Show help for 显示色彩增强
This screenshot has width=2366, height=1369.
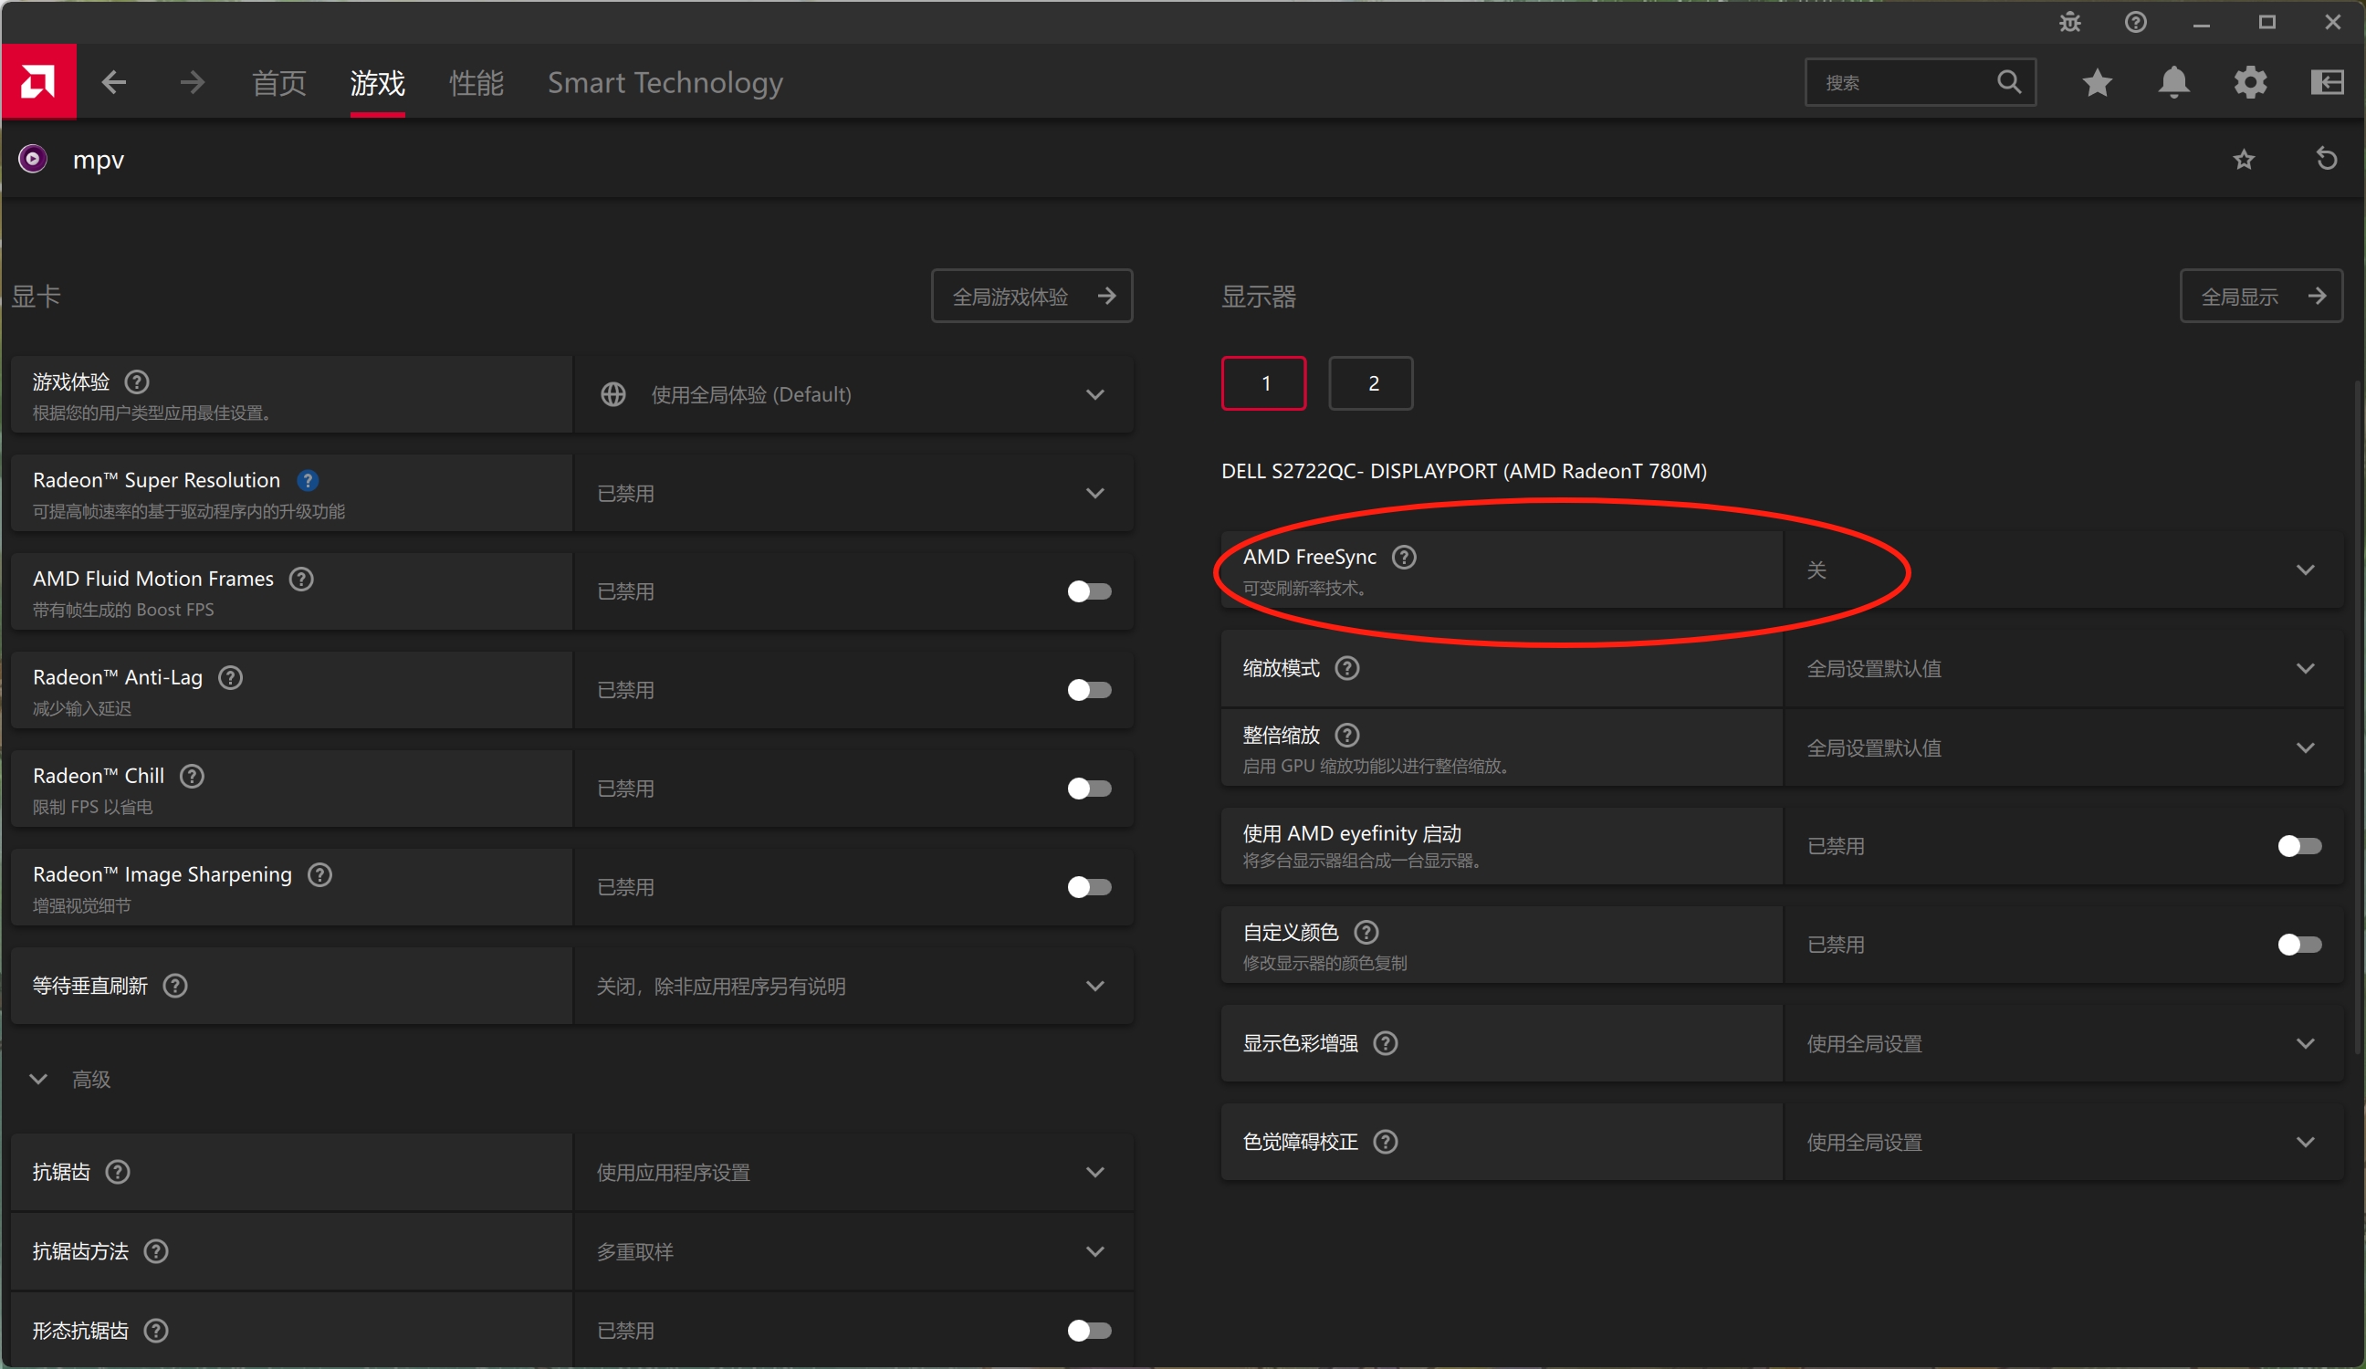1386,1043
